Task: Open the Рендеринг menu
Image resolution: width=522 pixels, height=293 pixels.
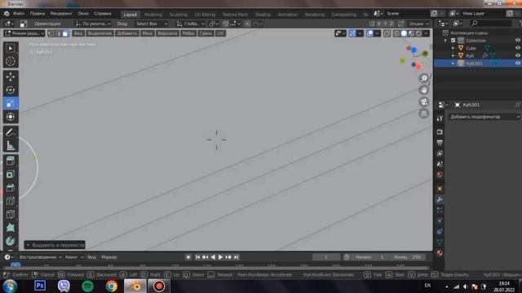Action: tap(61, 14)
